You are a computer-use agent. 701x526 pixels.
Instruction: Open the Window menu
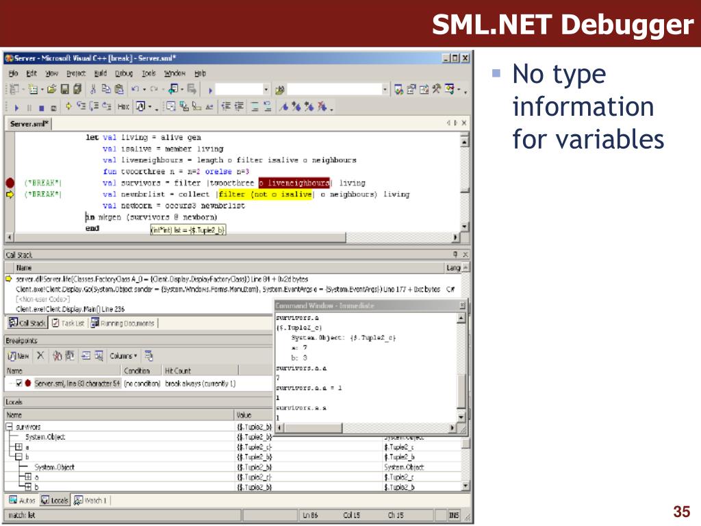(x=175, y=73)
